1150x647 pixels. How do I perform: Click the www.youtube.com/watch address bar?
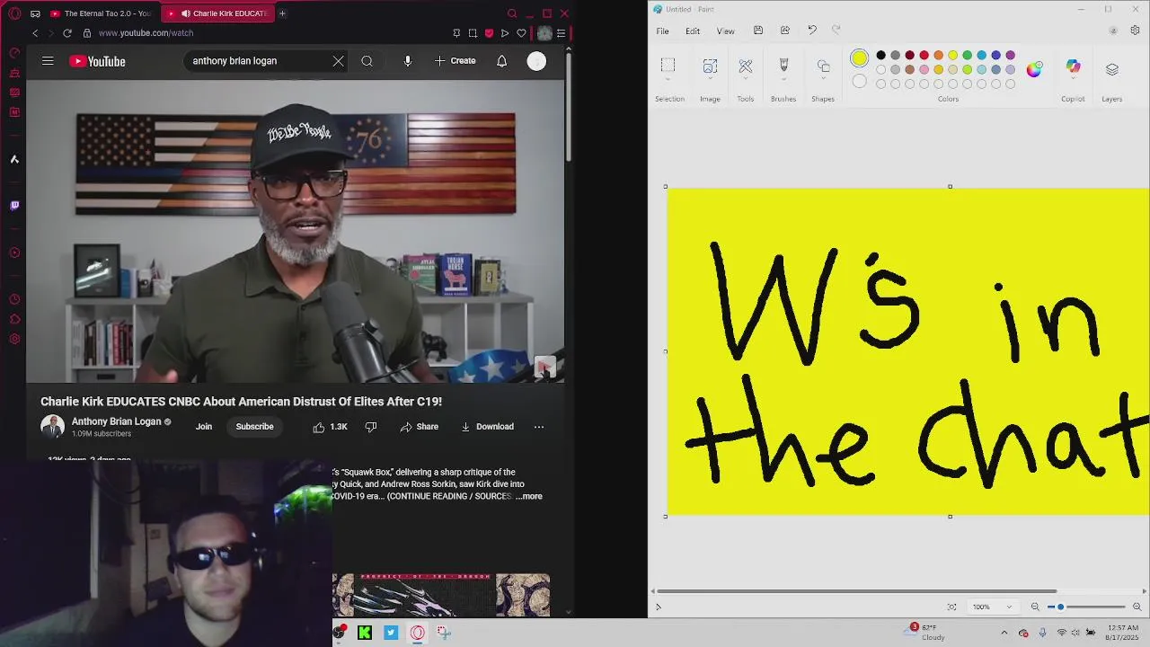[x=146, y=33]
